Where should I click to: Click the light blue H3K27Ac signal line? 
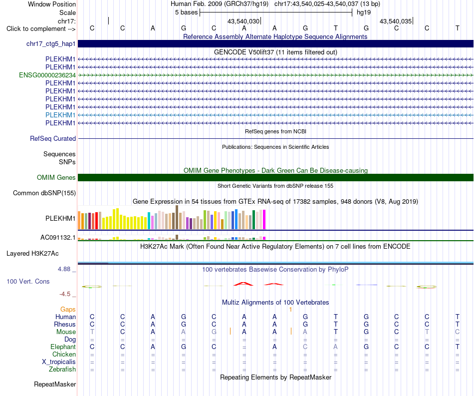pyautogui.click(x=275, y=263)
